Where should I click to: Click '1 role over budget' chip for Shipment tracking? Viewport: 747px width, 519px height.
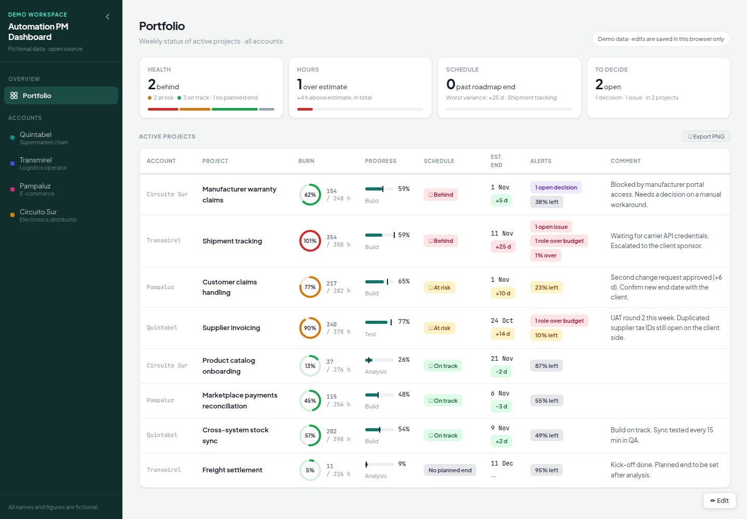click(x=559, y=241)
